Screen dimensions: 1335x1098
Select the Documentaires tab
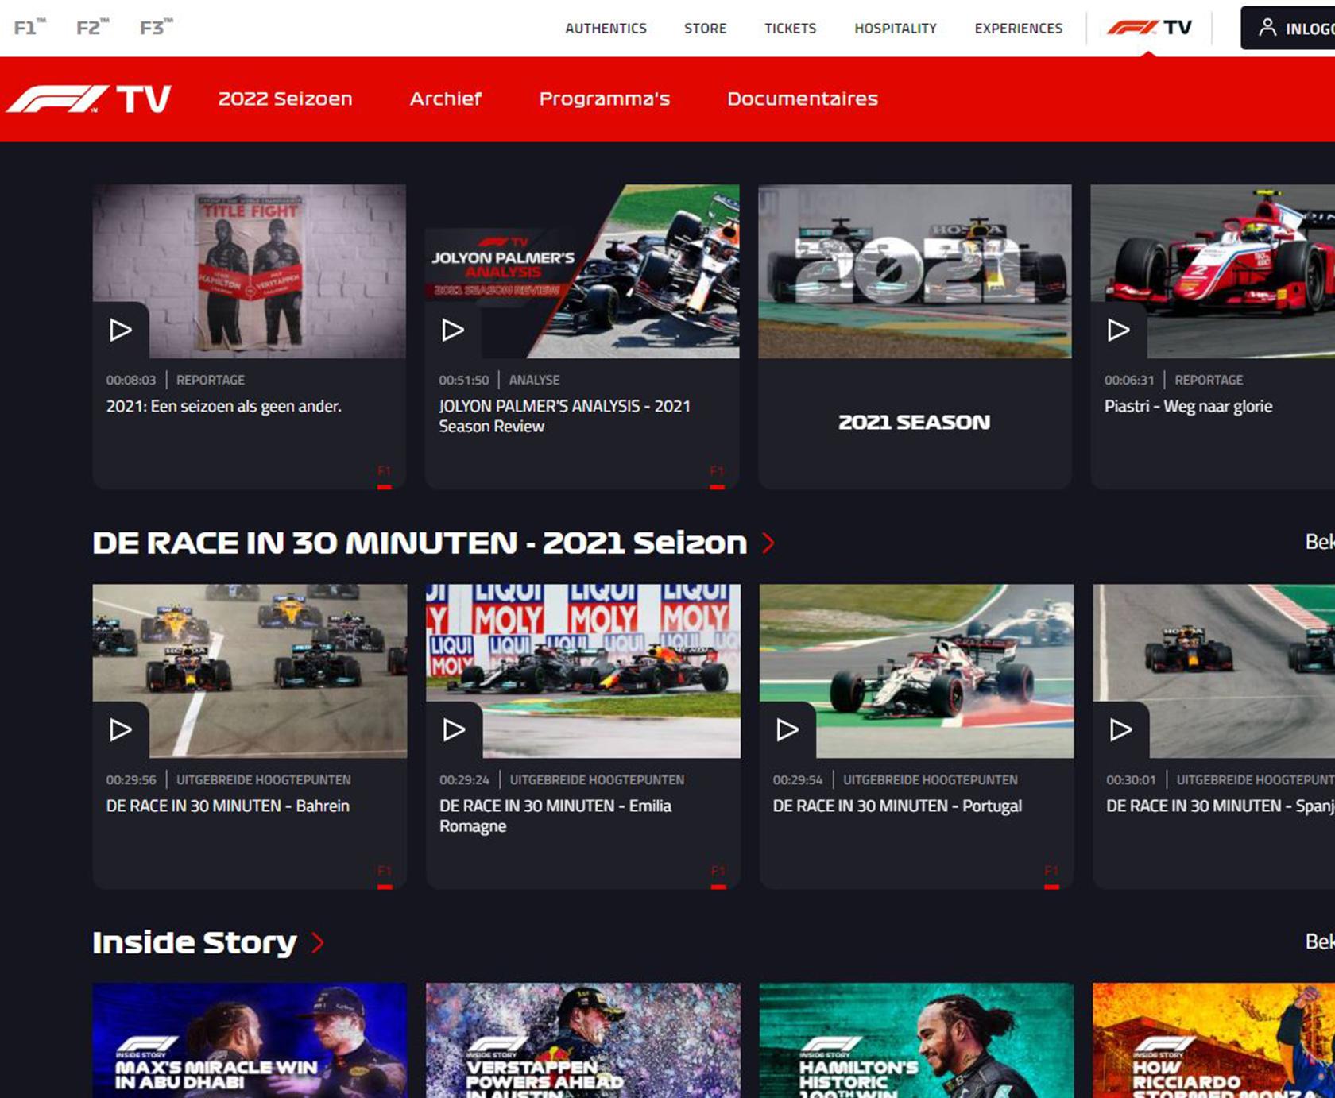click(x=803, y=99)
